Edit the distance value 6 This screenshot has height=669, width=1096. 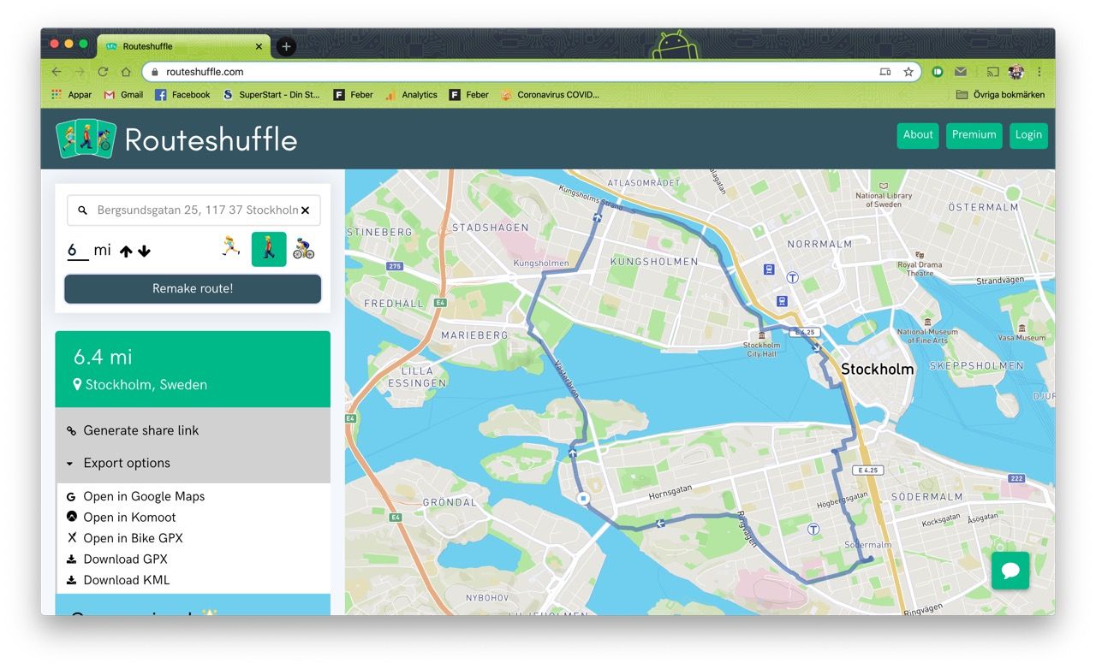78,251
